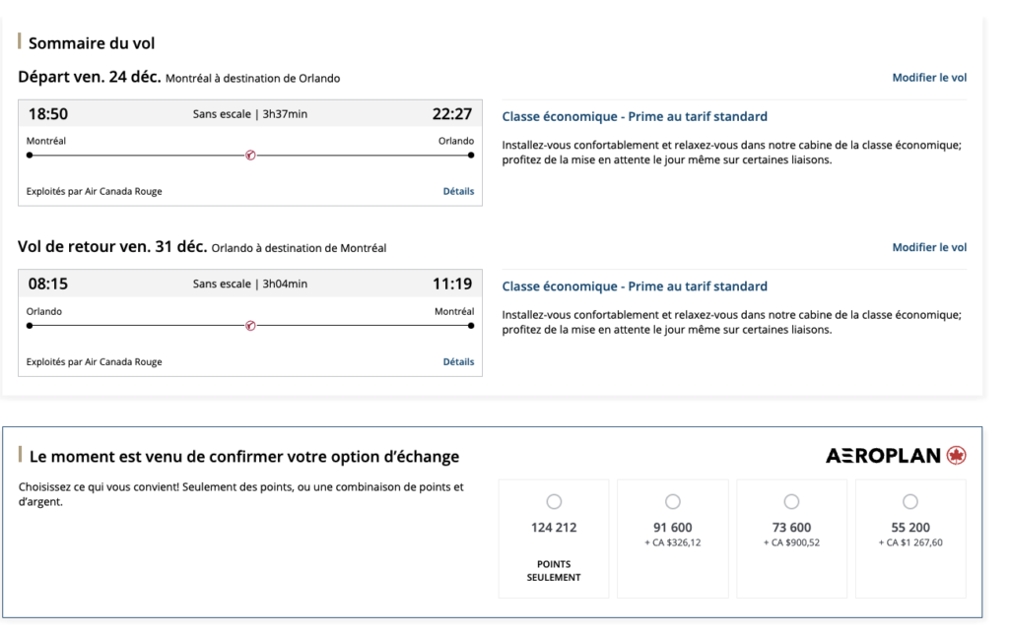
Task: Choose the 91 600 points + CA $326,12 option
Action: [x=673, y=501]
